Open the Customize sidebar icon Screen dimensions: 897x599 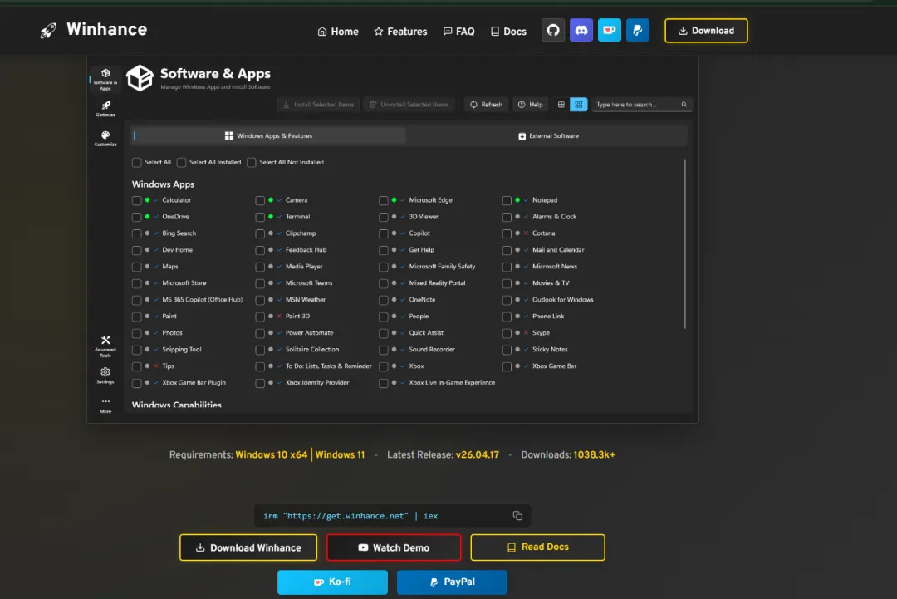pos(105,139)
